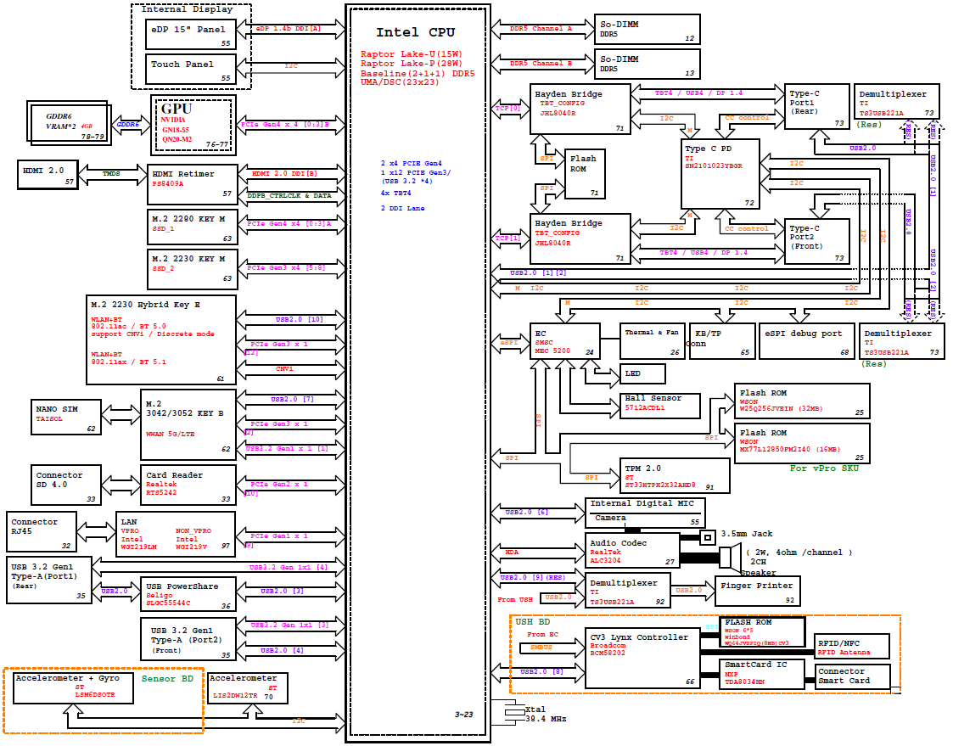Click the Card Reader Realtek block
This screenshot has width=953, height=746.
tap(189, 485)
